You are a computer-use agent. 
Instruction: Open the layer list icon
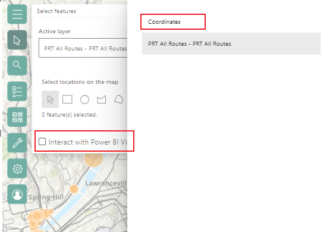(17, 92)
